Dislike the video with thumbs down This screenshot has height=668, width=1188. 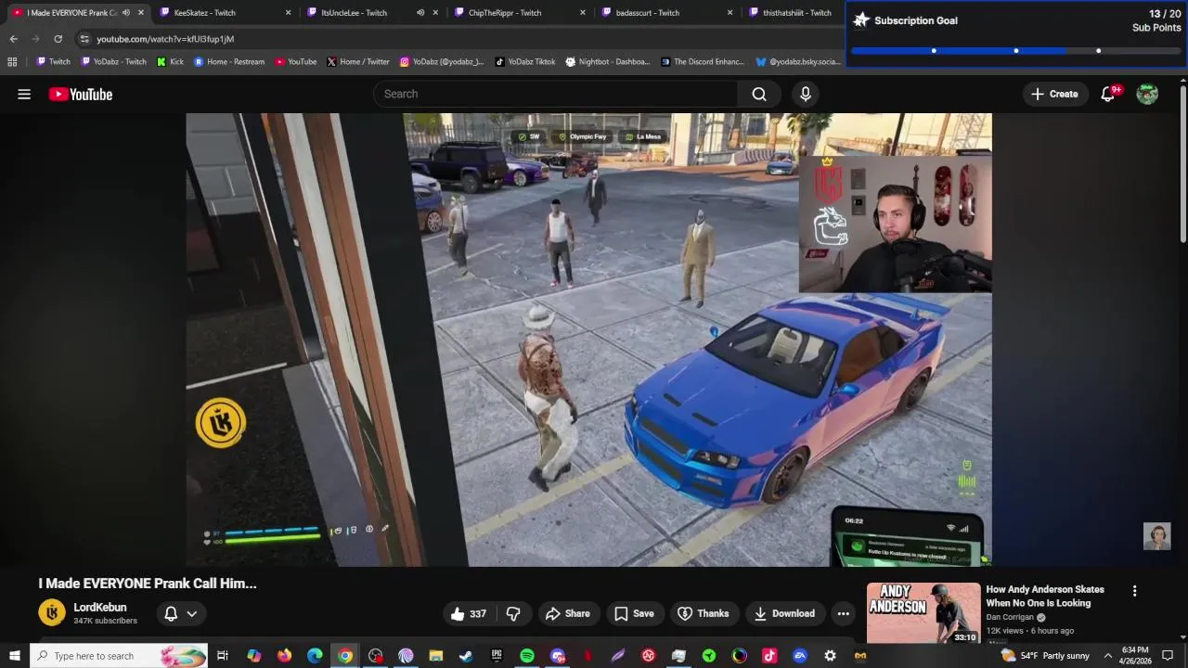pyautogui.click(x=513, y=613)
